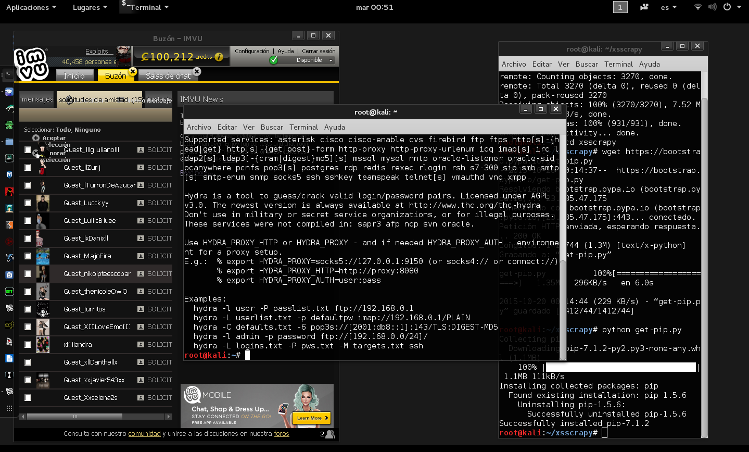Click the scroll-left arrow of request list
749x452 pixels.
coord(22,417)
